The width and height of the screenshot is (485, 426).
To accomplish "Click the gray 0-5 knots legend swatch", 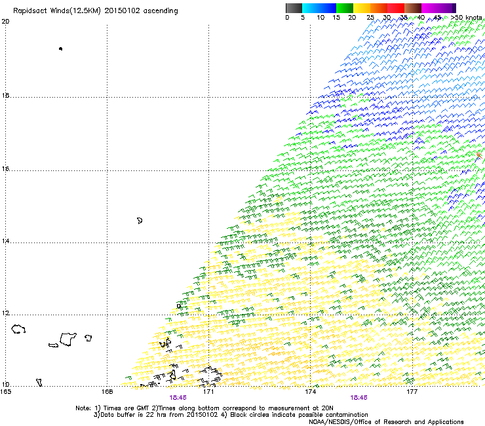I will click(x=294, y=8).
